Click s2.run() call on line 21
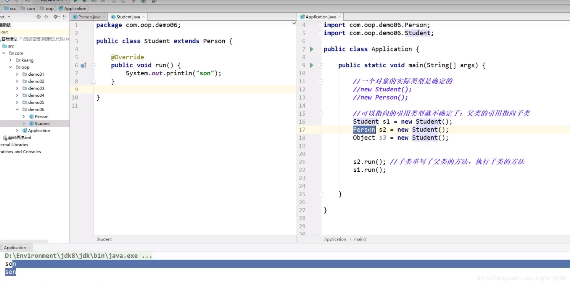This screenshot has height=285, width=570. (370, 162)
